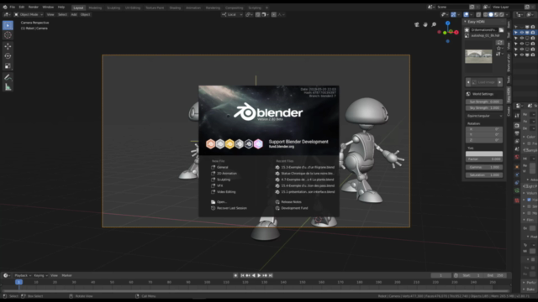Viewport: 538px width, 302px height.
Task: Click the World Settings globe icon
Action: (468, 94)
